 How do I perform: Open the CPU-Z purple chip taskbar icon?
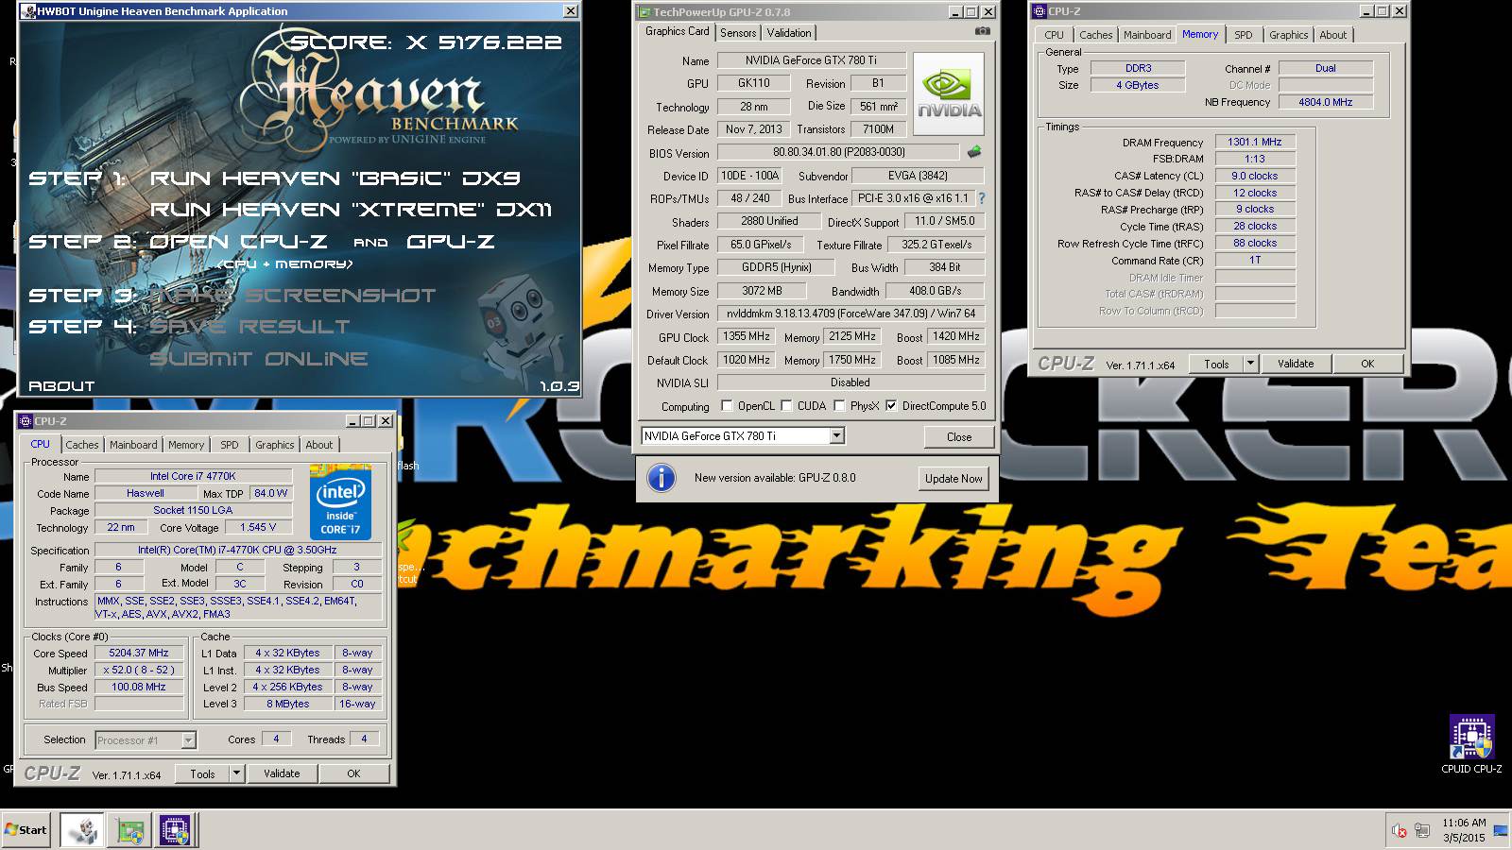coord(175,830)
